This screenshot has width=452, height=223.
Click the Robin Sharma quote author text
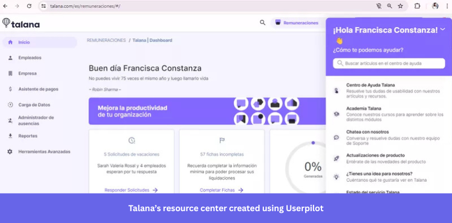105,90
